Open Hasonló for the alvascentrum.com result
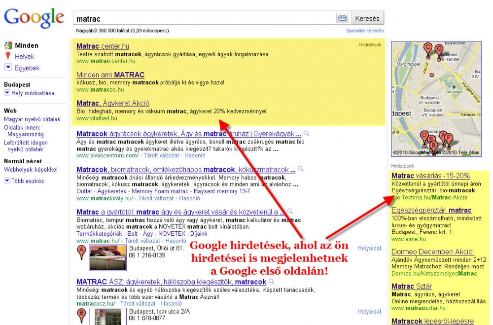Screen dimensions: 493x325 tap(195, 155)
